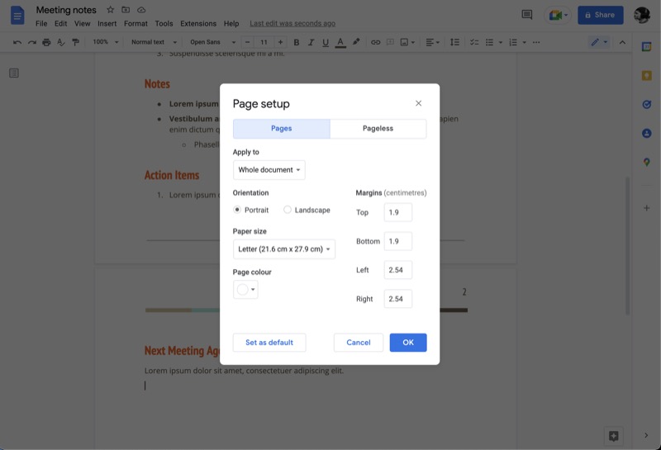
Task: Open the zoom 100% dropdown
Action: click(x=106, y=42)
